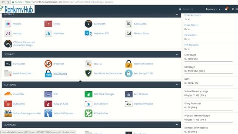Screen dimensions: 238x134
Task: Click the Physical Memory Usage label
Action: pyautogui.click(x=197, y=116)
